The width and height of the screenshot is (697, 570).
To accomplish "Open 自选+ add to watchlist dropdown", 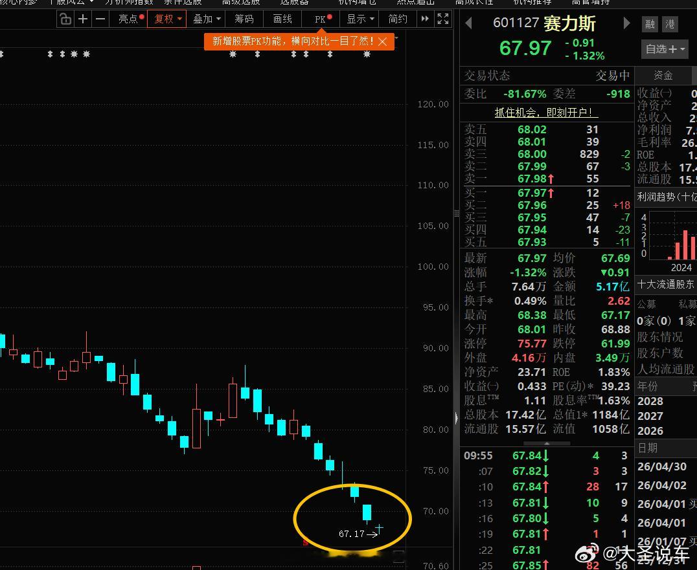I will tap(665, 49).
